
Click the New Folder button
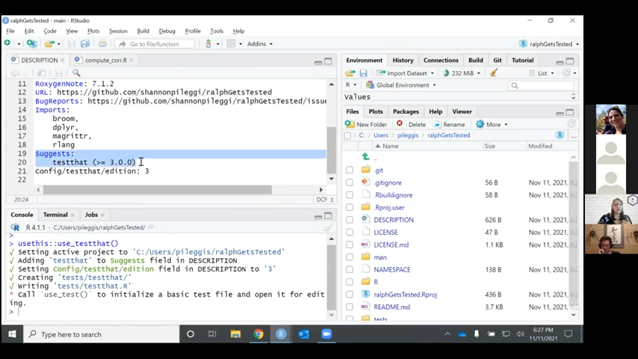click(366, 124)
